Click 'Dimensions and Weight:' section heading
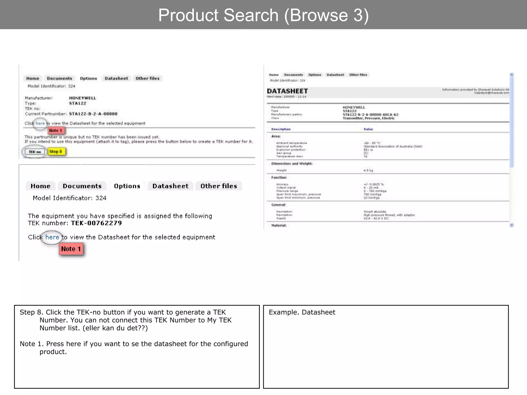This screenshot has width=527, height=395. 292,164
